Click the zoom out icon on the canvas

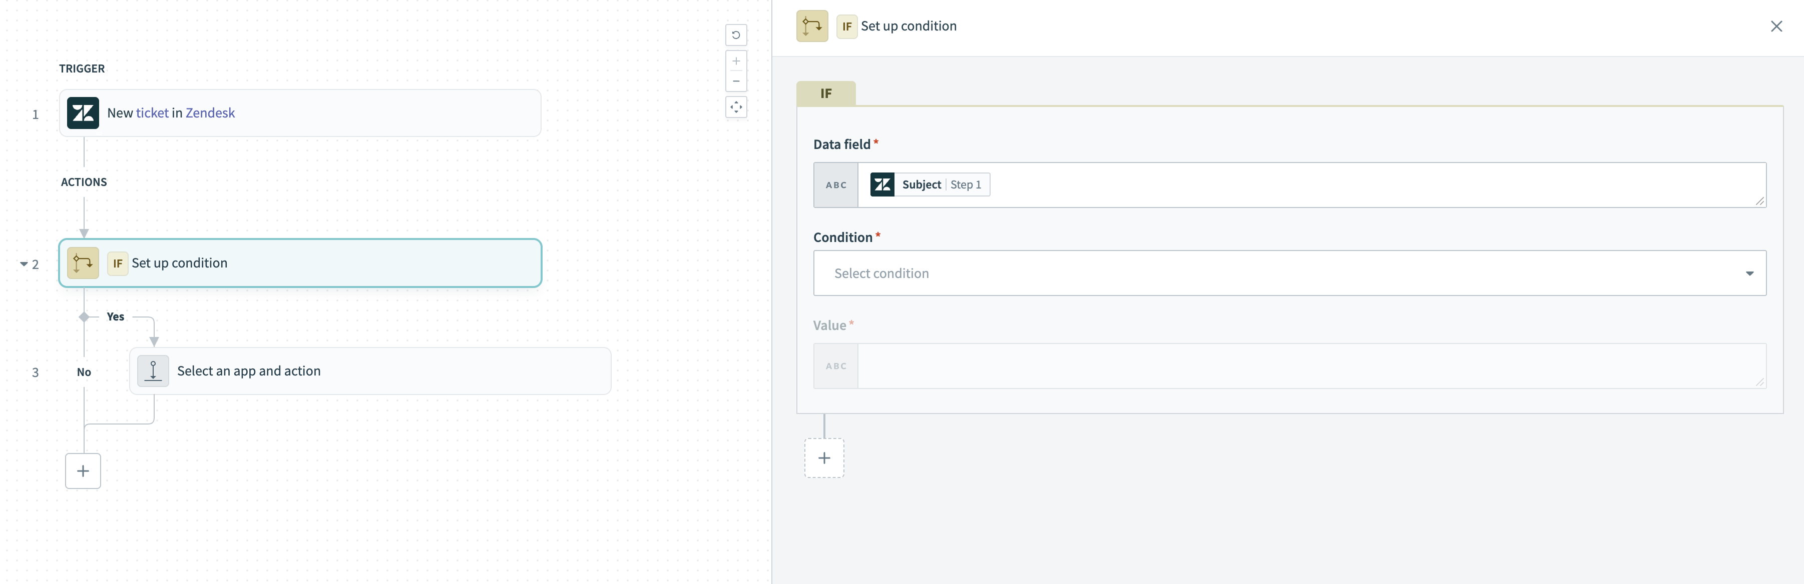(736, 81)
